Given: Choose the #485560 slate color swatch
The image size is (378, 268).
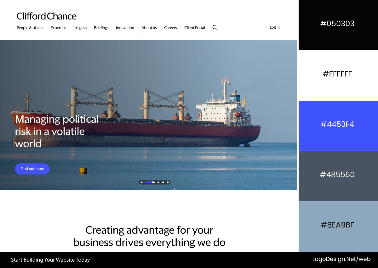Looking at the screenshot, I should click(x=338, y=176).
